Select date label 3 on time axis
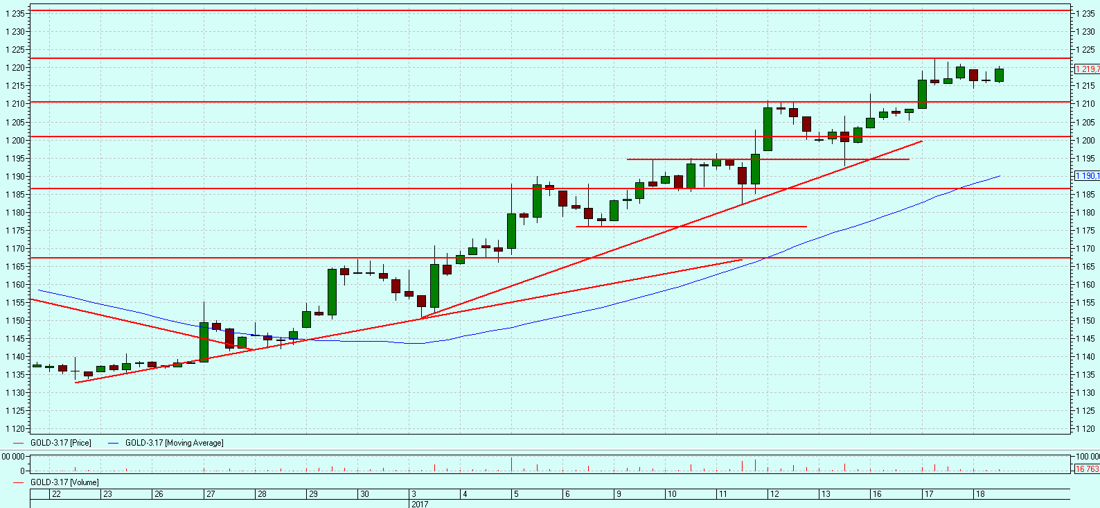The height and width of the screenshot is (508, 1100). [x=414, y=494]
